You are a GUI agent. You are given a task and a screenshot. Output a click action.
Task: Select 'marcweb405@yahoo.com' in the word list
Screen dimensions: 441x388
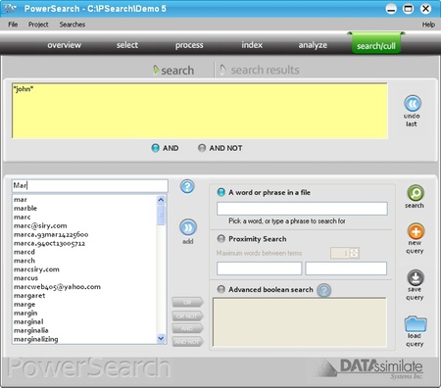click(x=57, y=287)
